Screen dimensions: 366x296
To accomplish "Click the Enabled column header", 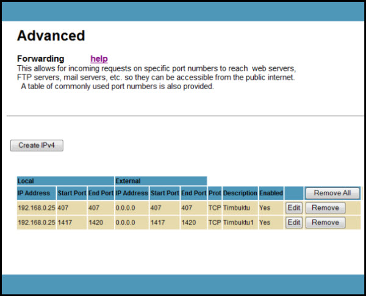I will (271, 193).
